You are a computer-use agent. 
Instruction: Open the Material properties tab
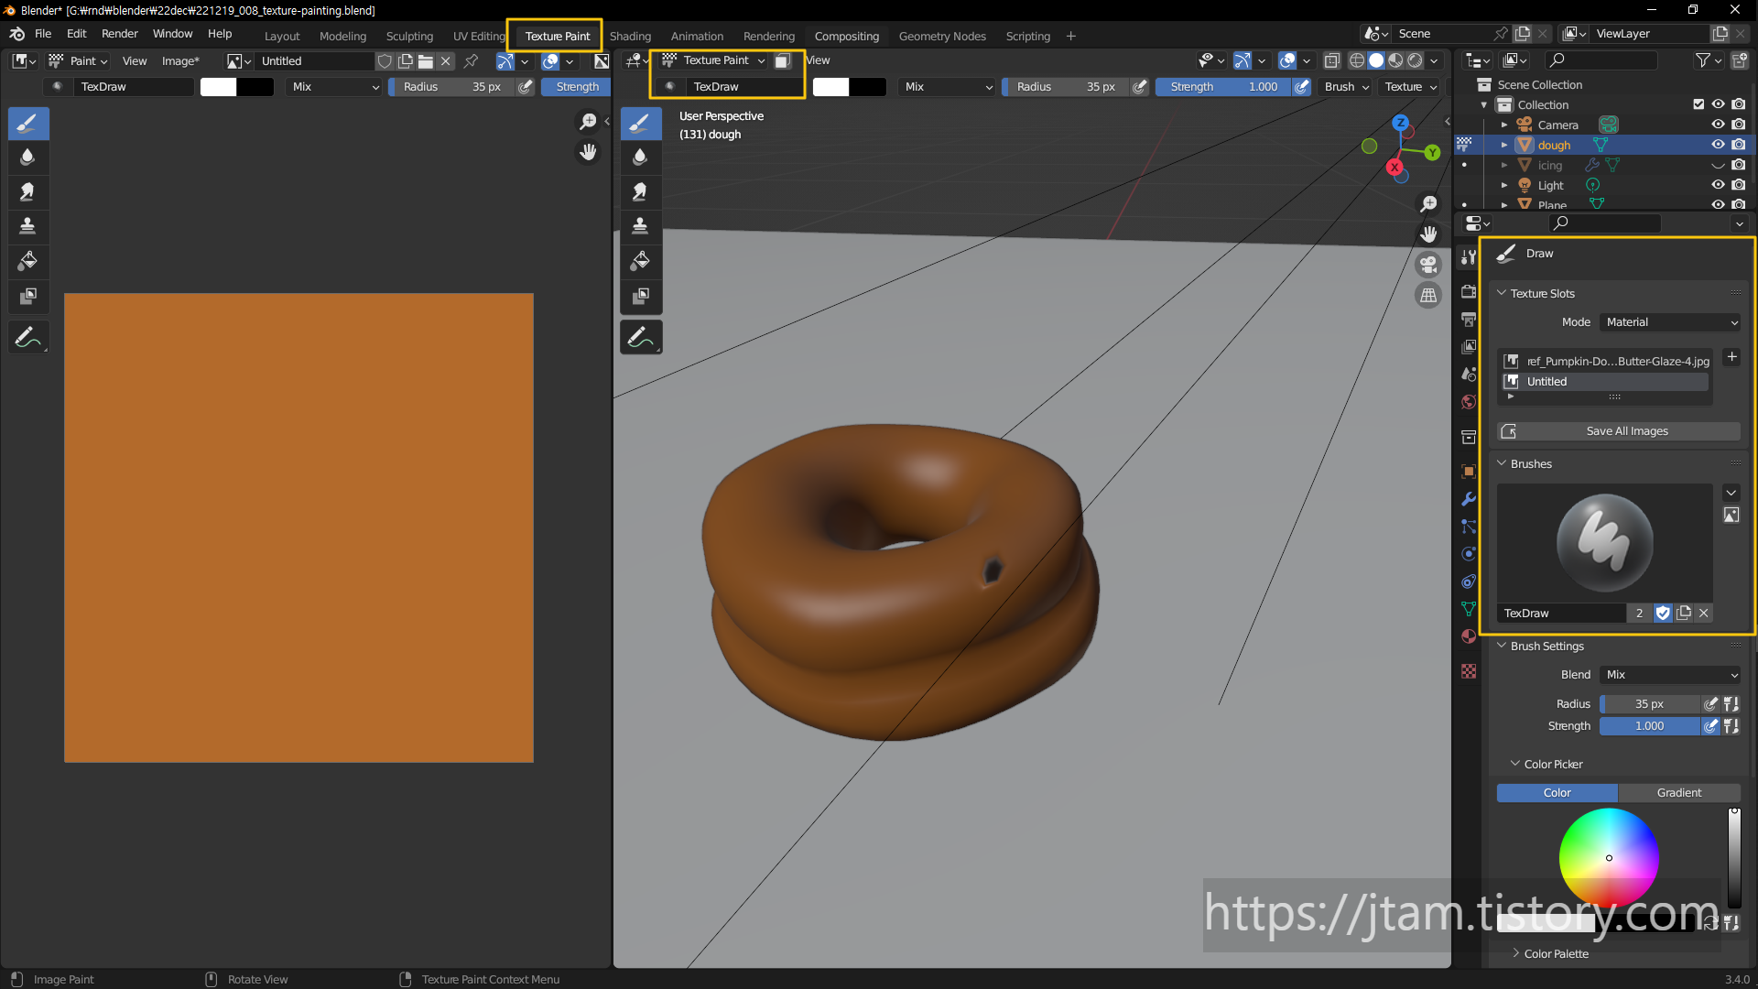[1469, 636]
